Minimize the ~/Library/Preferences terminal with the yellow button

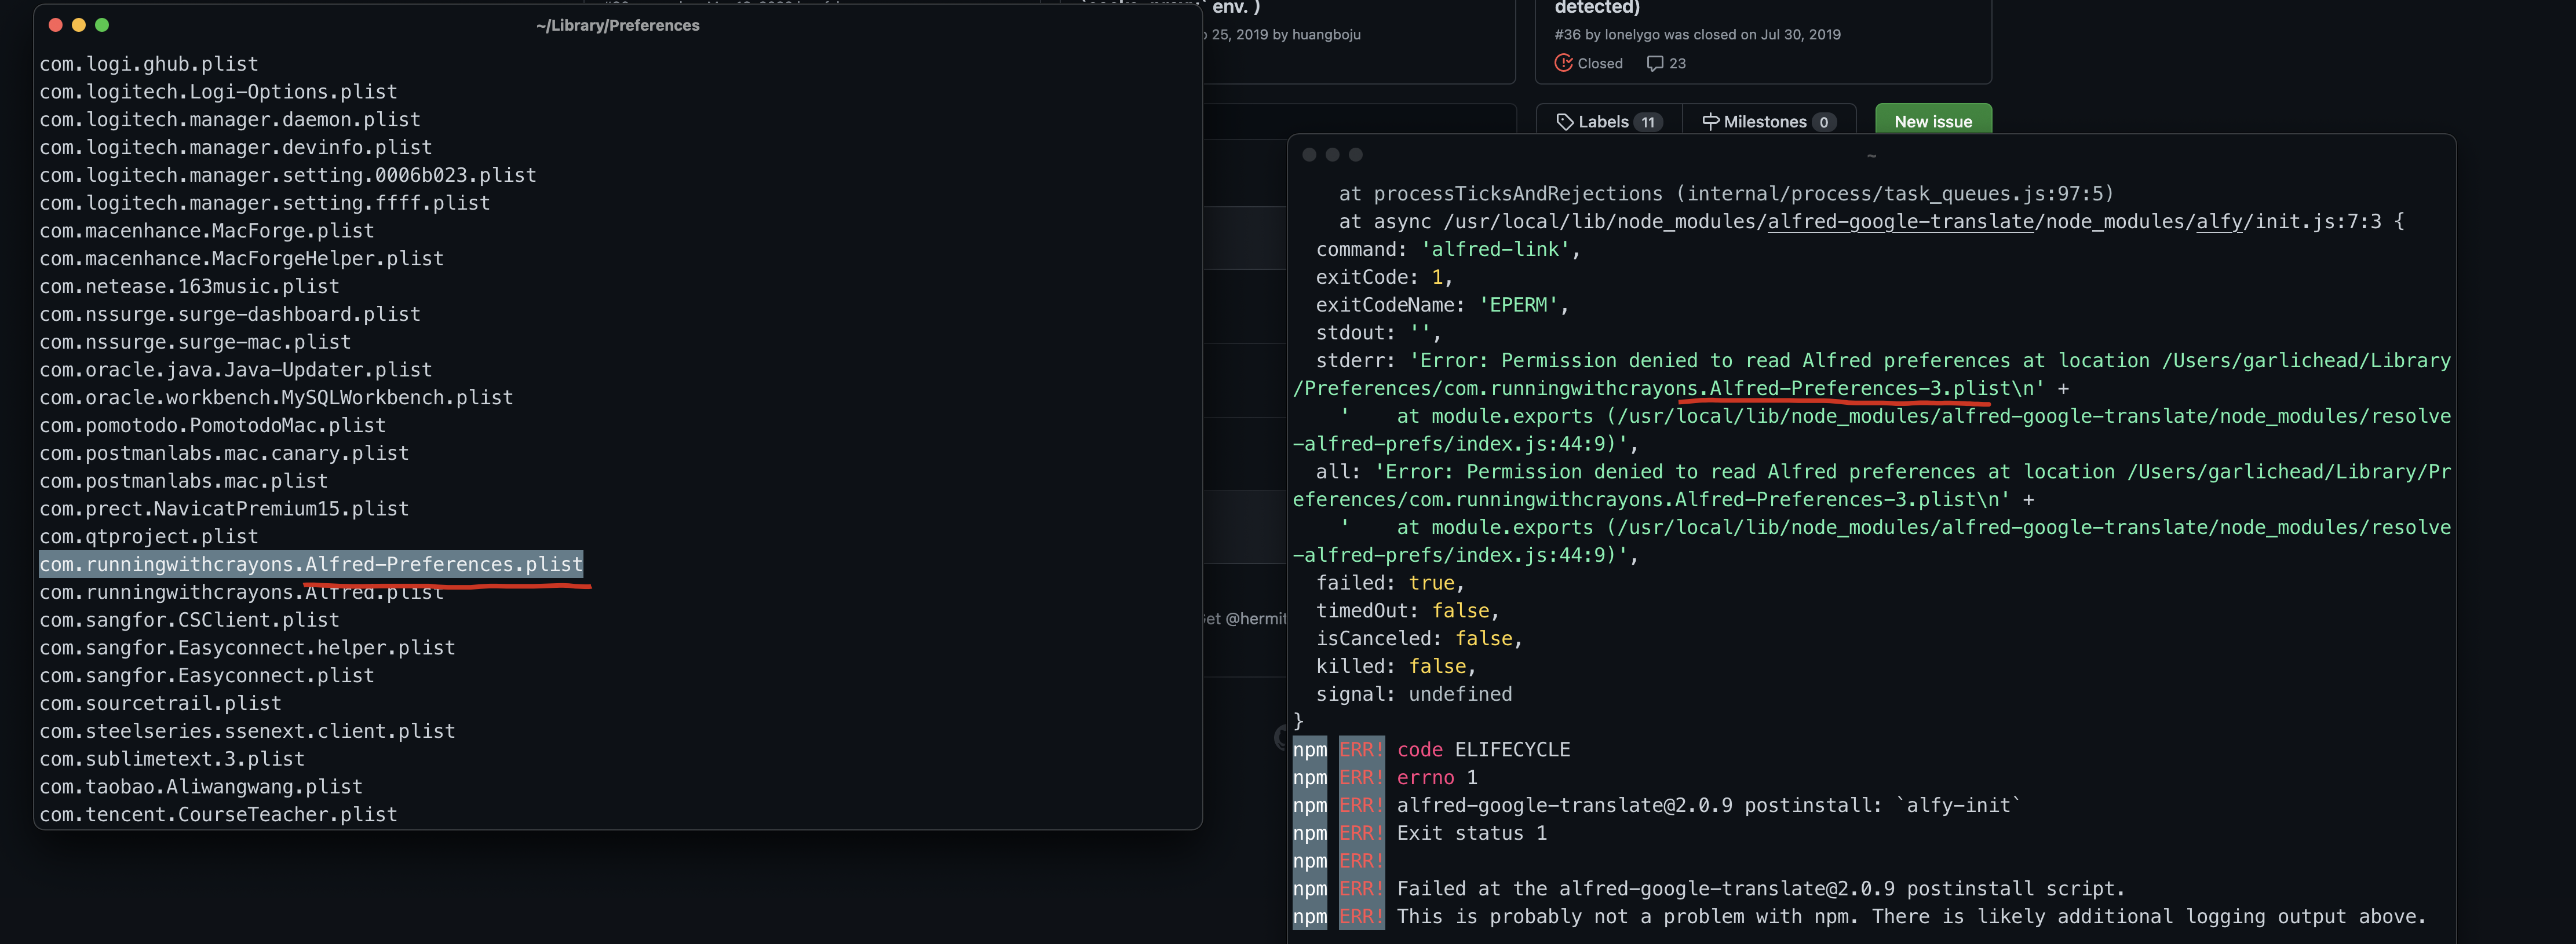(x=79, y=25)
